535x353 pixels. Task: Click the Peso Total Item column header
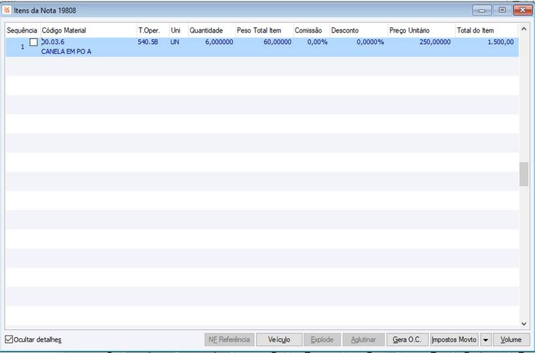point(264,30)
